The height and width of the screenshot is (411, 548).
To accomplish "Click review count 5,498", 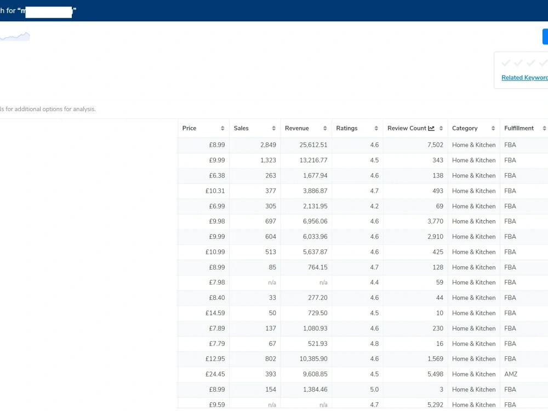I will 435,374.
